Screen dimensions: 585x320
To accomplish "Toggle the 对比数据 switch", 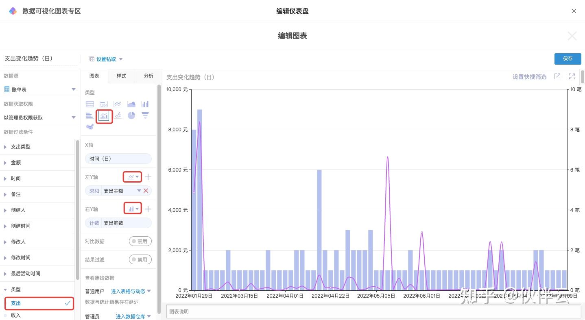I will pos(140,241).
